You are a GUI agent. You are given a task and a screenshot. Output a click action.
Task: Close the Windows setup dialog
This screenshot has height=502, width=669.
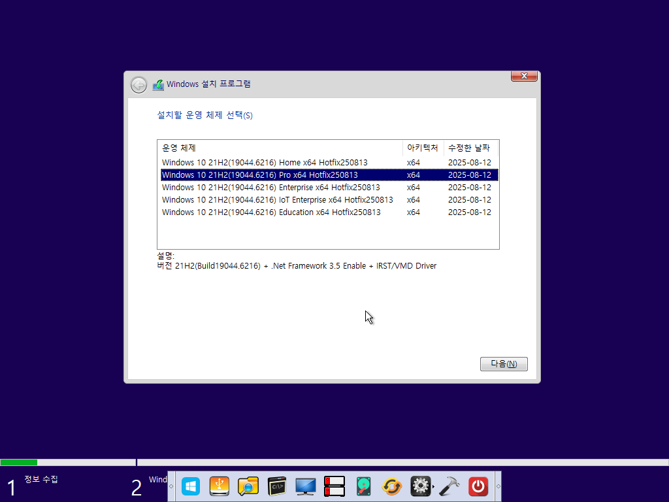click(524, 76)
